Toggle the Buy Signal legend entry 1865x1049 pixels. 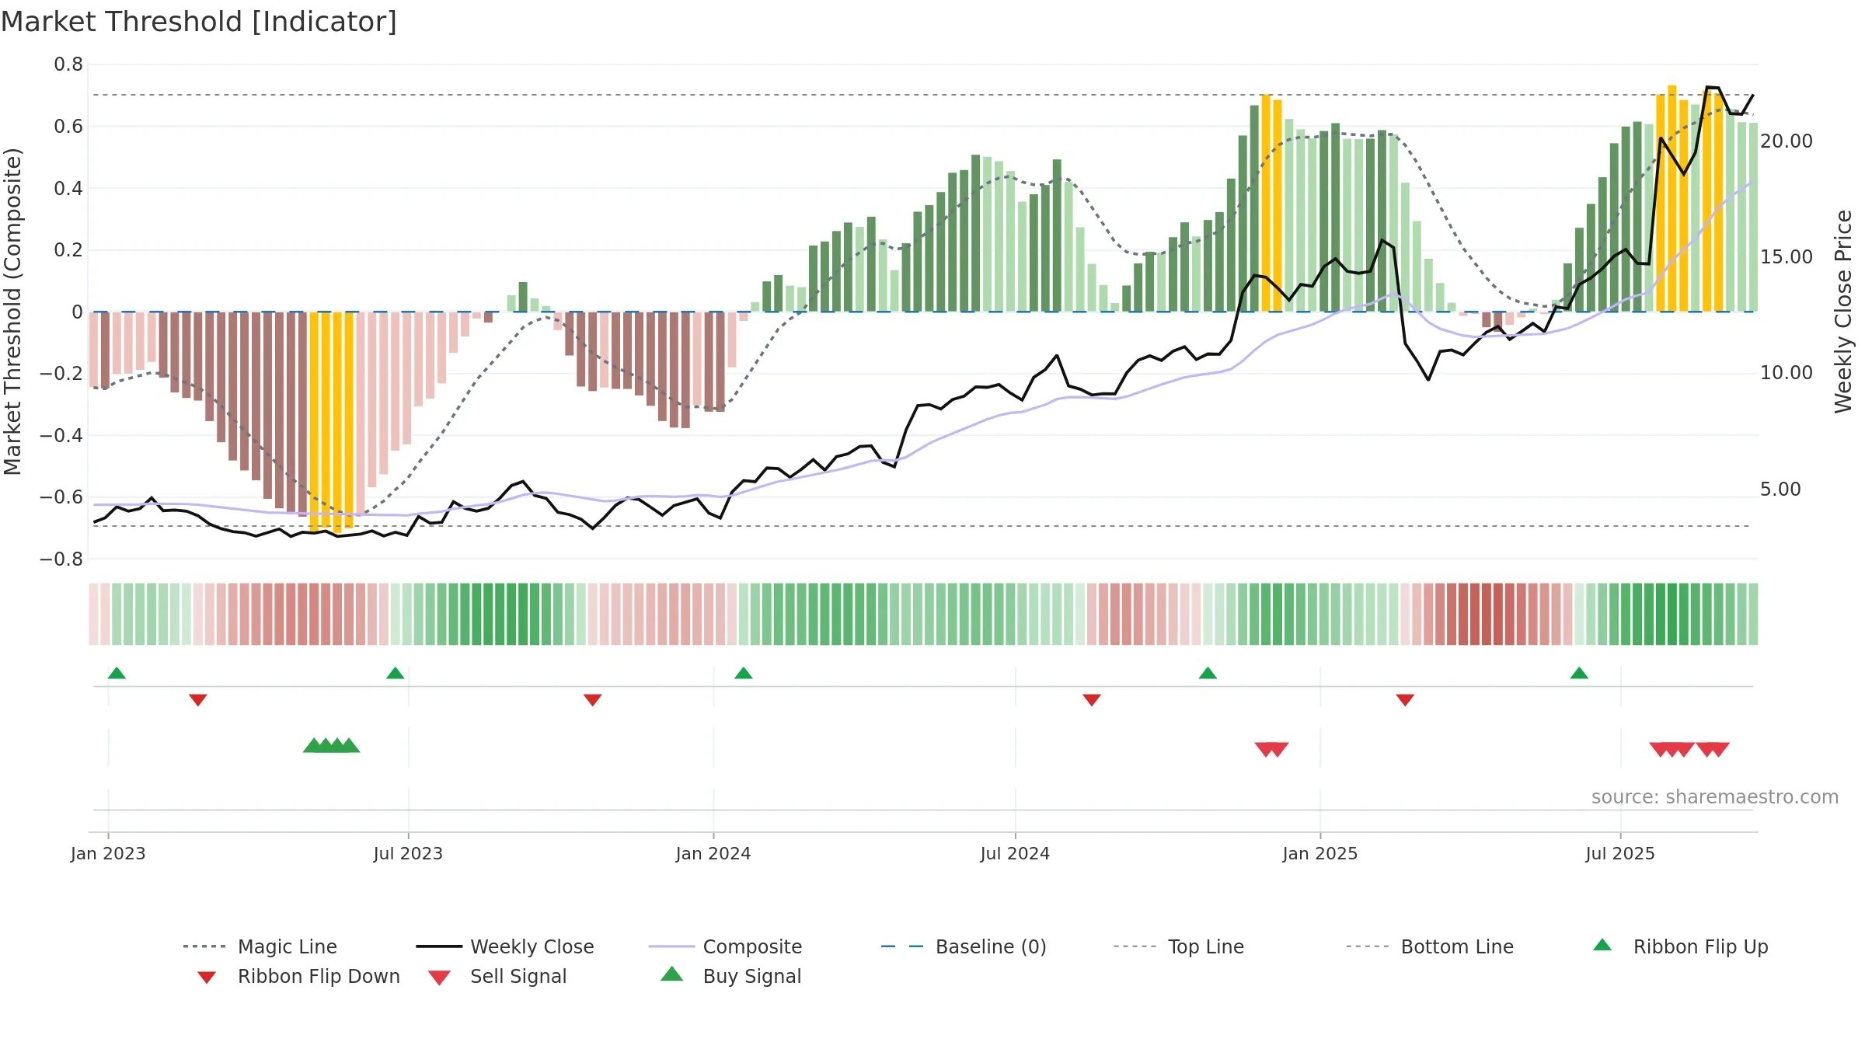tap(730, 976)
